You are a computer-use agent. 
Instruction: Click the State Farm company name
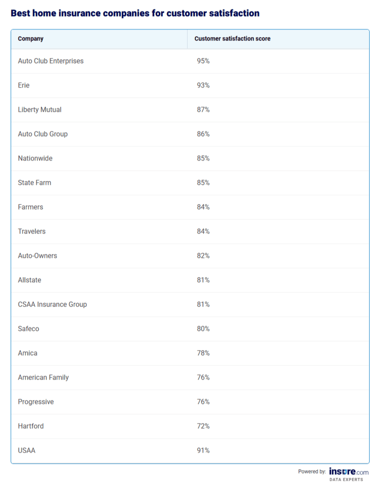[x=35, y=183]
